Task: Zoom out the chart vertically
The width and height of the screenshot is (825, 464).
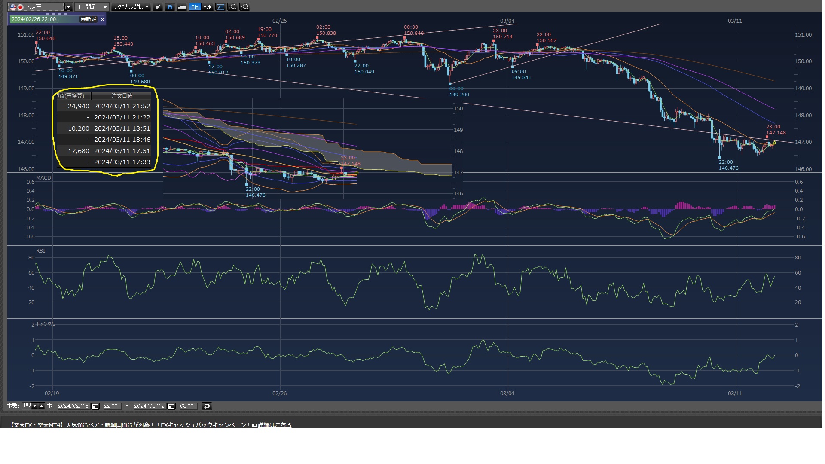Action: click(x=232, y=7)
